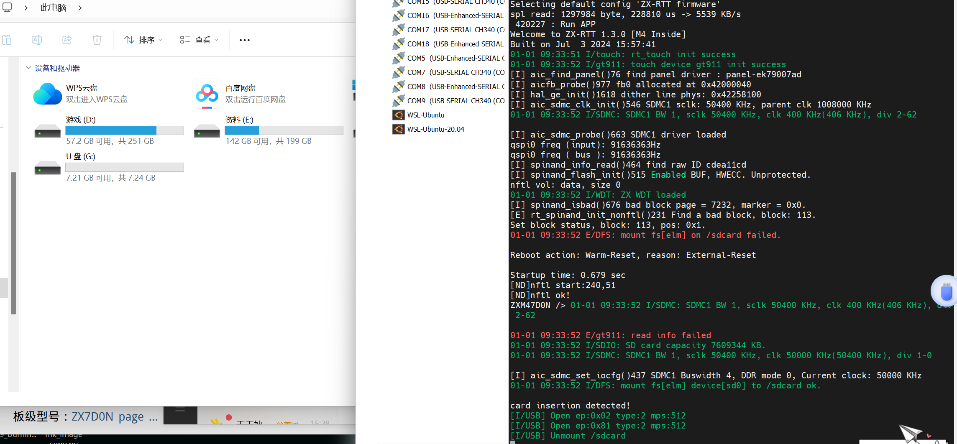Click the Reboot action: Warm-Reset terminal line
957x444 pixels.
click(633, 255)
